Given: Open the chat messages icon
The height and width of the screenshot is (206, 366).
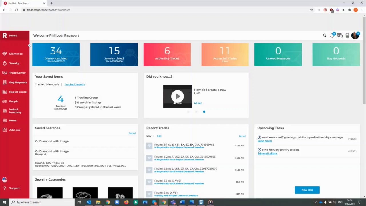Looking at the screenshot, I should tap(340, 35).
